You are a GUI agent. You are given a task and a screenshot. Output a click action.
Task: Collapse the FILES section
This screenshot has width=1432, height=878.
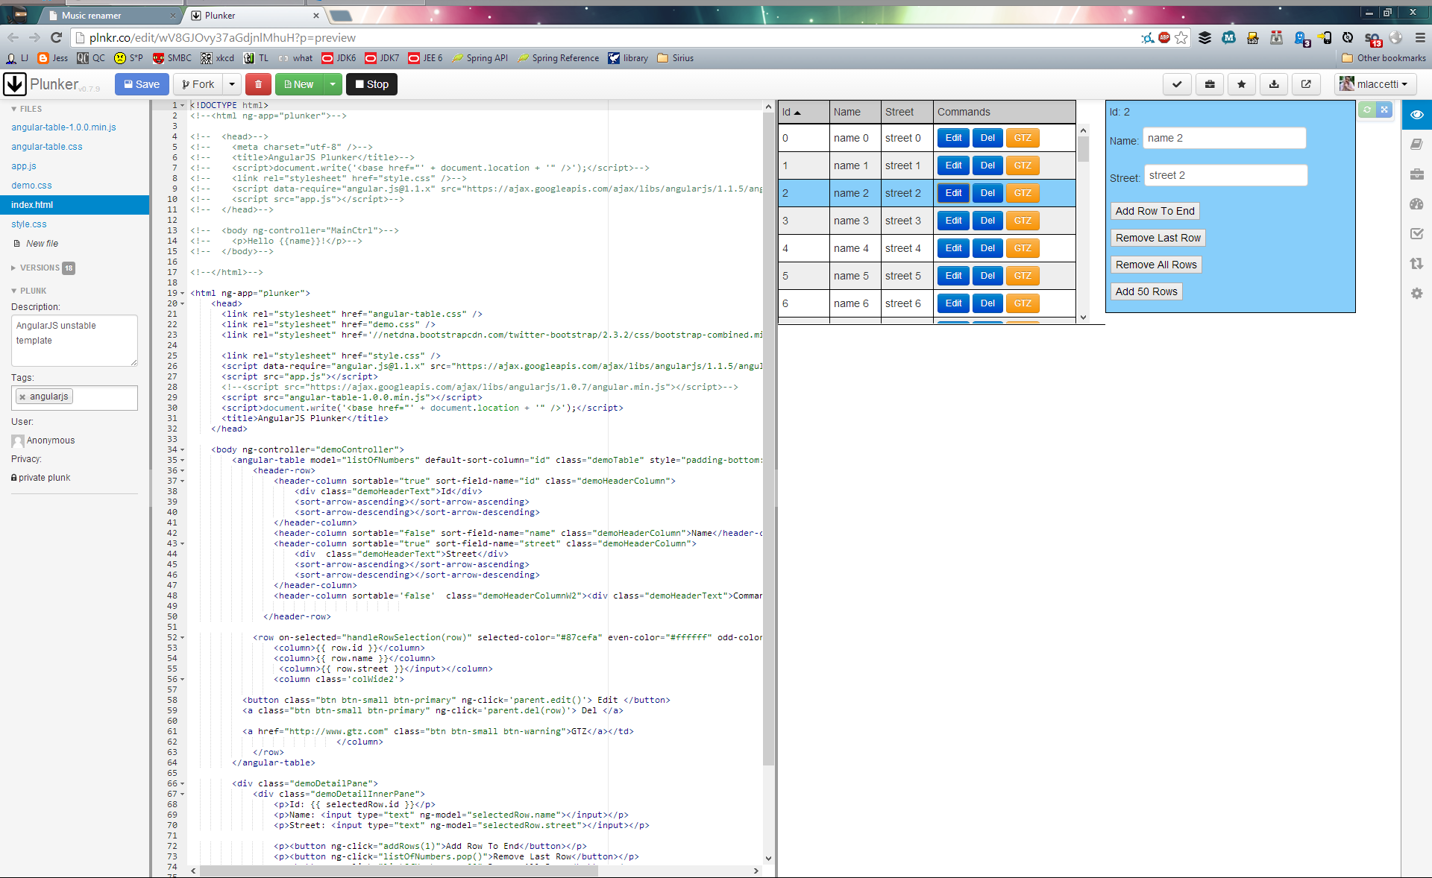[x=27, y=109]
